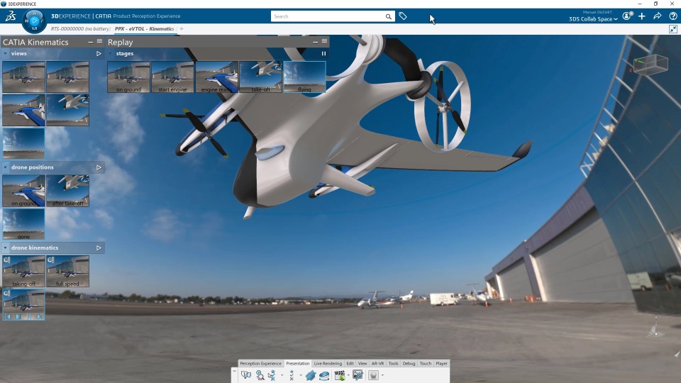Play the drone kinematics section
The width and height of the screenshot is (681, 383).
click(99, 248)
